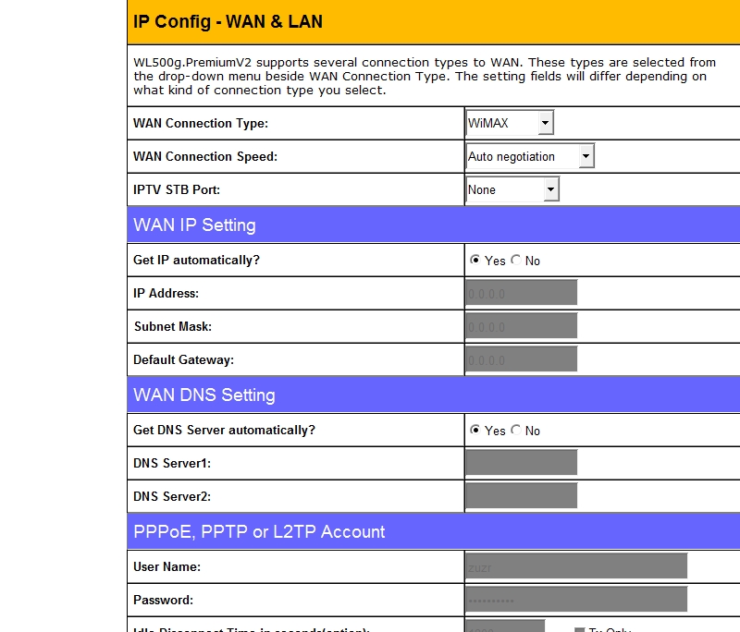The height and width of the screenshot is (632, 740).
Task: Click the IP Address input field
Action: 522,293
